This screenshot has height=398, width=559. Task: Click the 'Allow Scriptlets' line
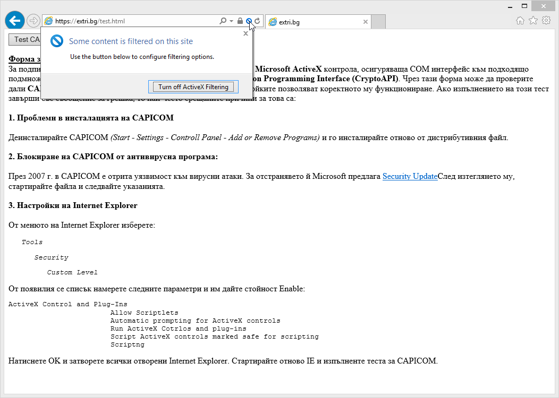[145, 313]
